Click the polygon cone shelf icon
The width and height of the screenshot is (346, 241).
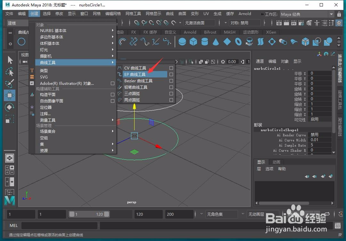click(216, 42)
